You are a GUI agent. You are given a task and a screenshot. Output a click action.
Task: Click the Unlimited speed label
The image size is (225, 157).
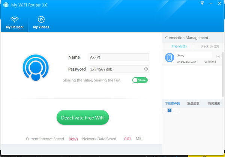pos(210,62)
